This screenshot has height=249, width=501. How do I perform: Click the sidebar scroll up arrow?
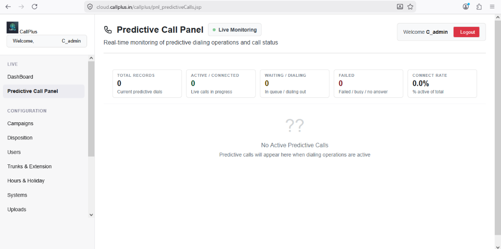click(91, 58)
